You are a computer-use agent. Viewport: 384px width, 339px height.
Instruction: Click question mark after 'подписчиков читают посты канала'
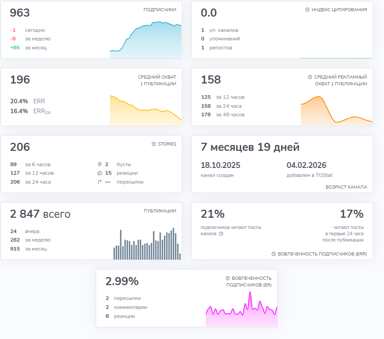(221, 234)
